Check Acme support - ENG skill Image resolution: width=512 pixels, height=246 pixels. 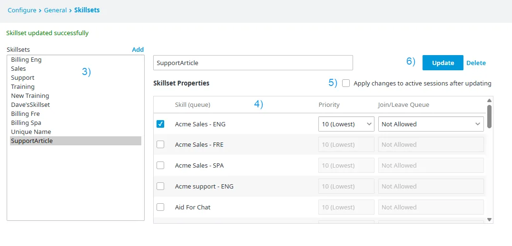160,186
